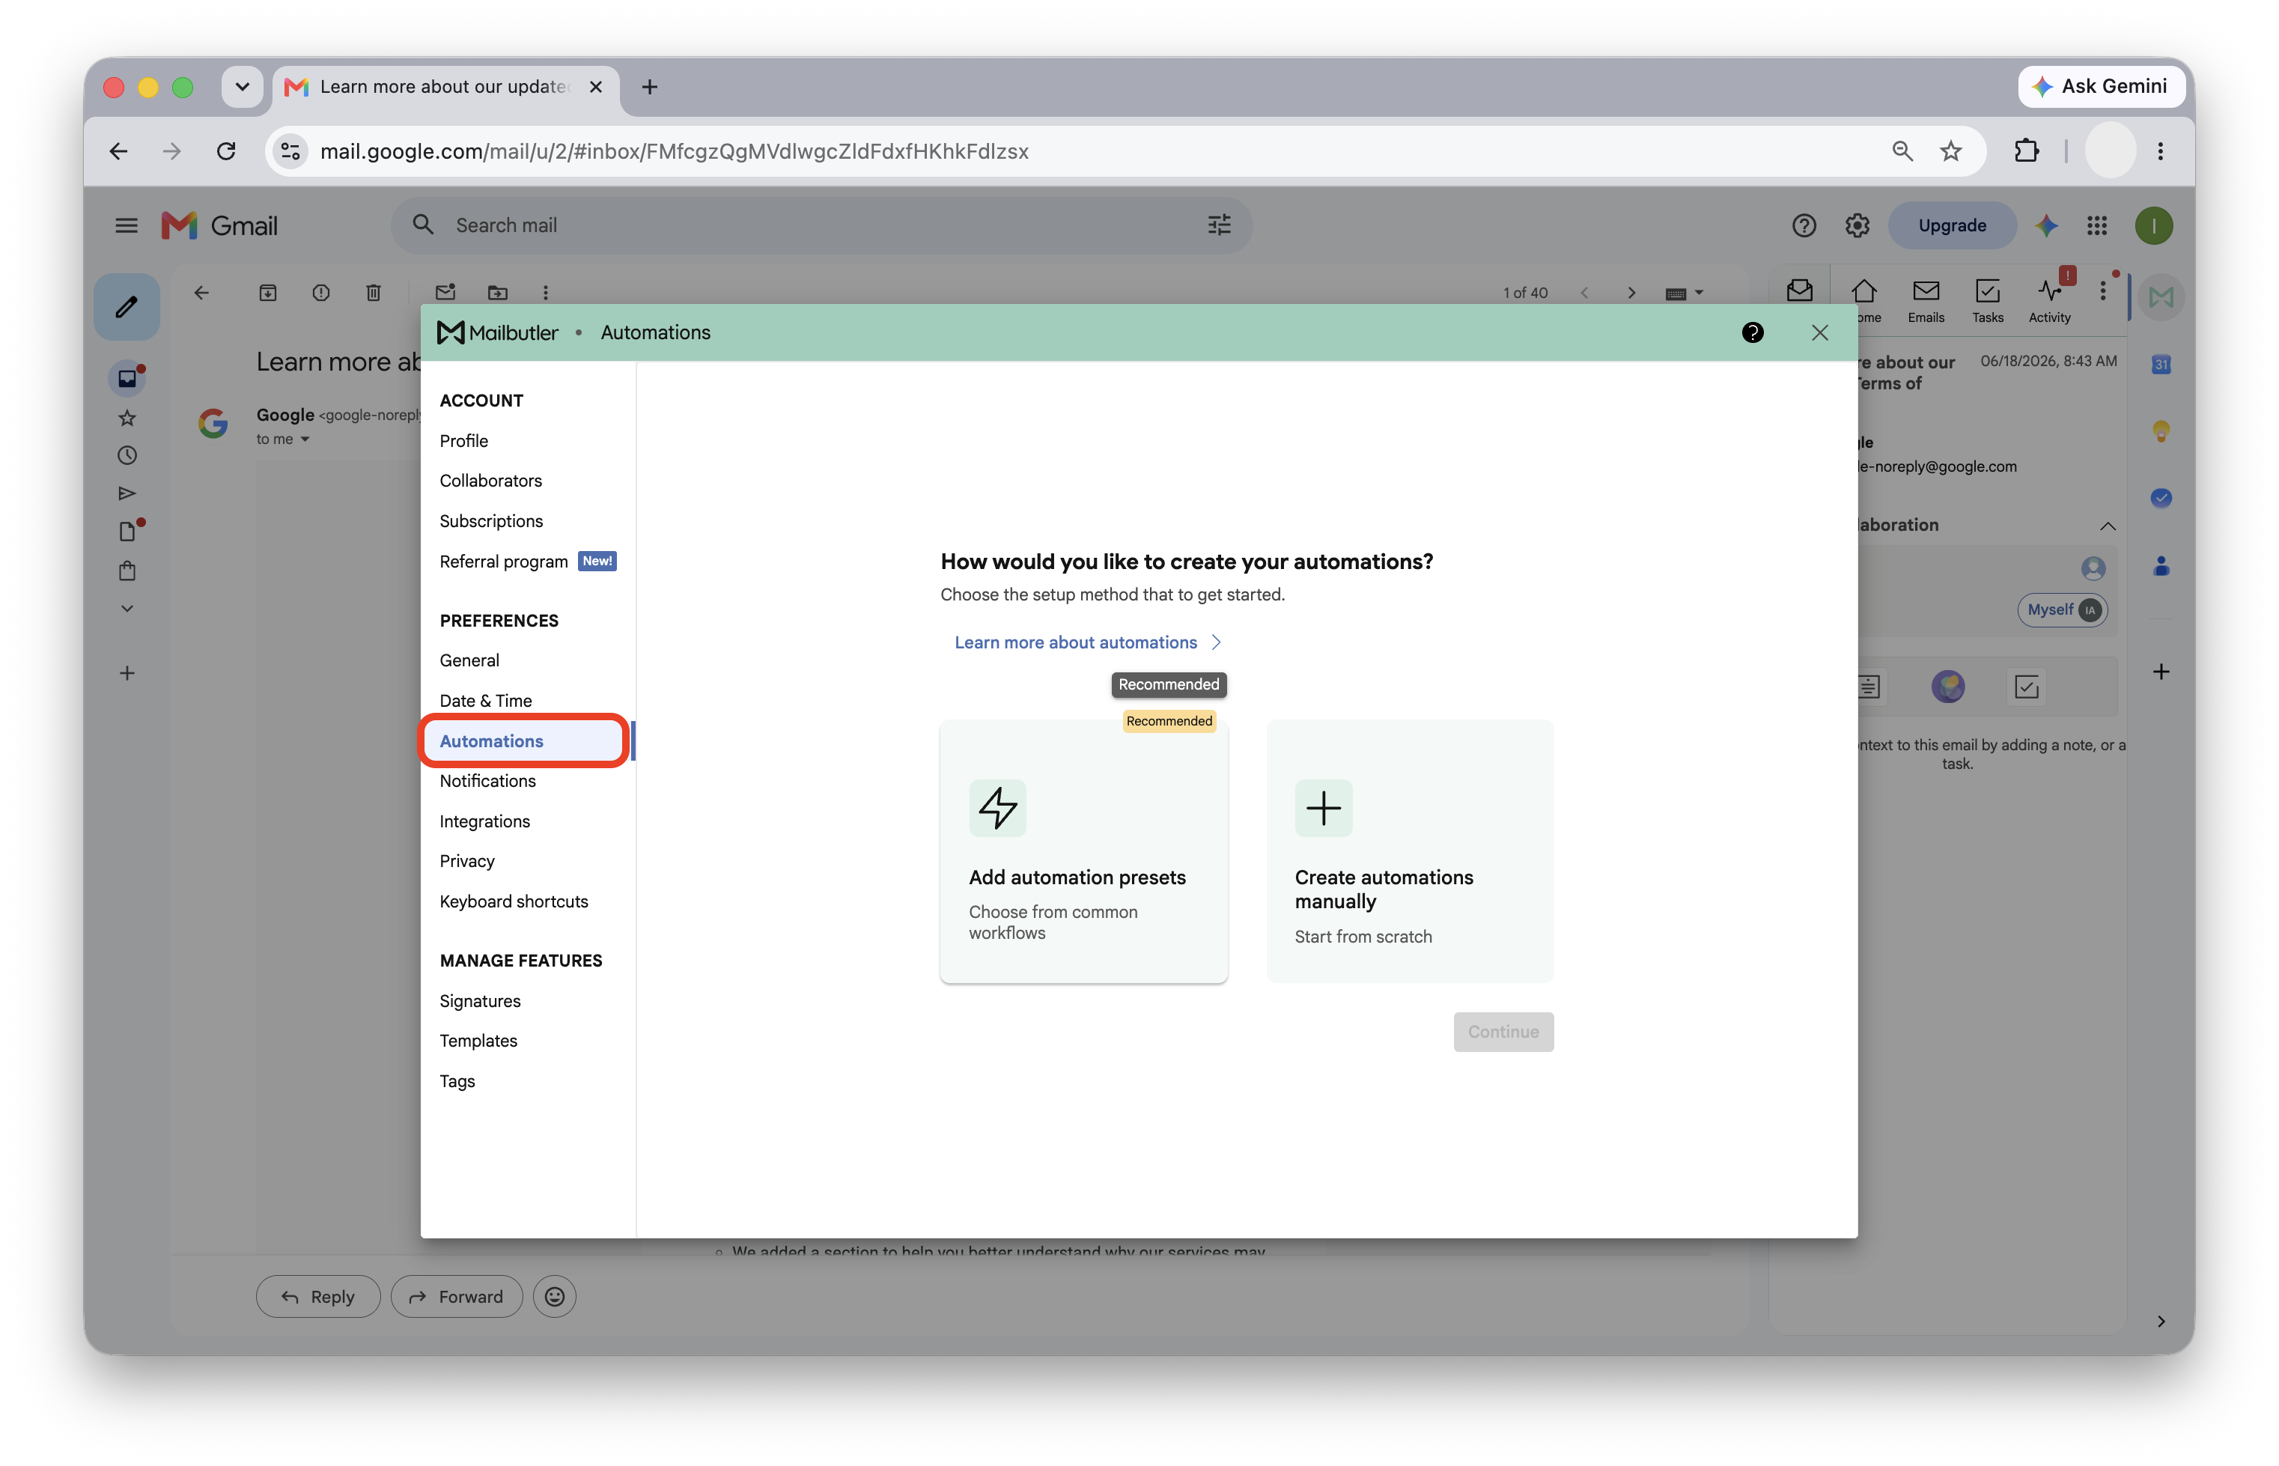The width and height of the screenshot is (2279, 1466).
Task: Click the plus icon for manual automations
Action: (x=1323, y=807)
